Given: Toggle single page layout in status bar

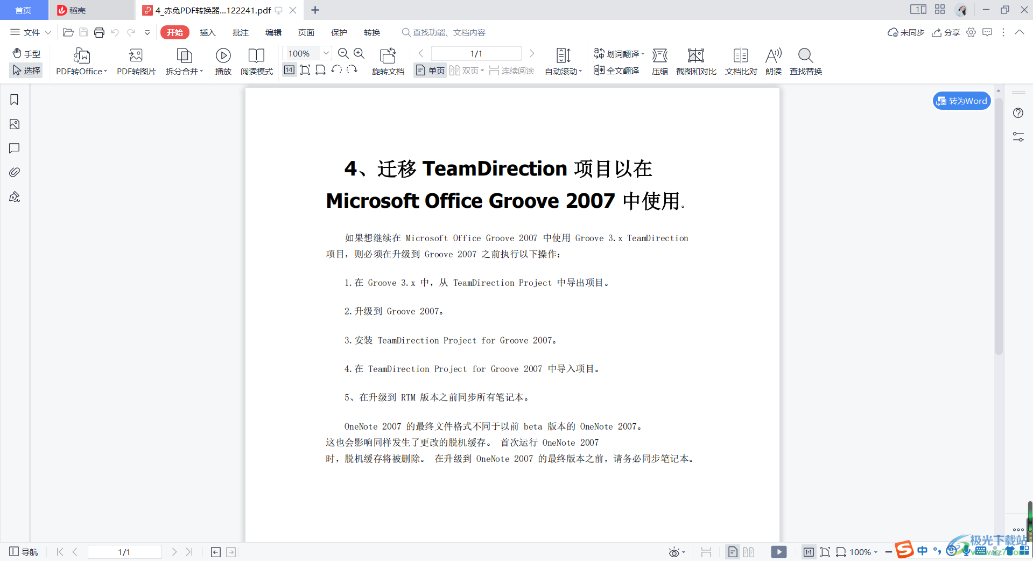Looking at the screenshot, I should [x=733, y=552].
